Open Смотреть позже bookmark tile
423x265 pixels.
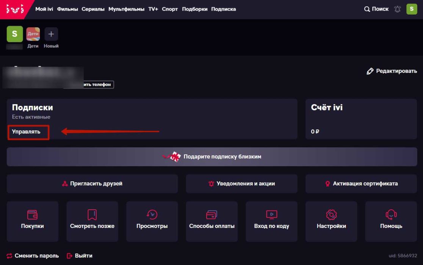point(92,221)
